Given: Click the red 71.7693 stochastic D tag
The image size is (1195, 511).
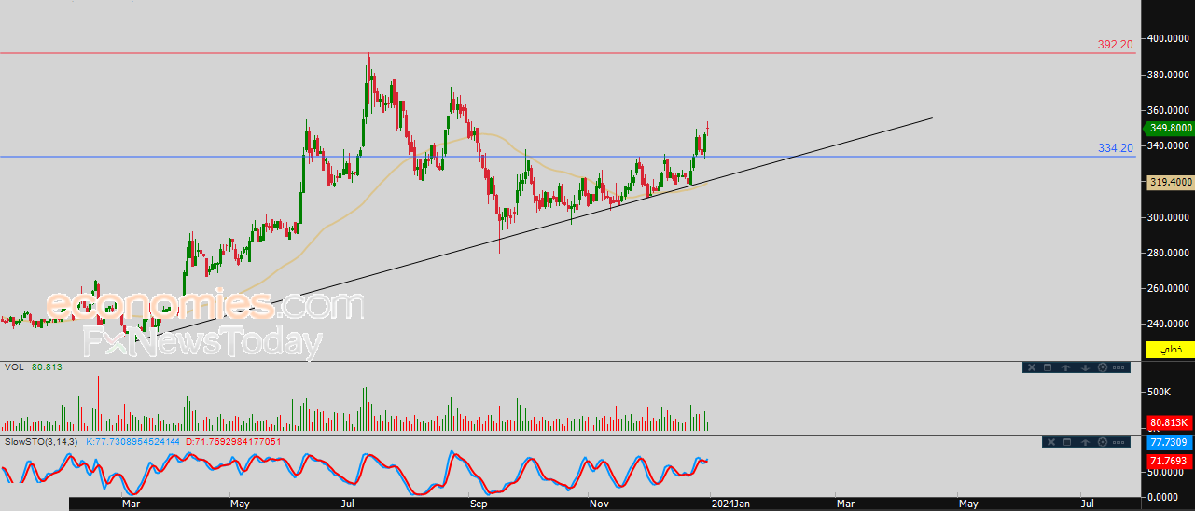Looking at the screenshot, I should (x=1169, y=461).
